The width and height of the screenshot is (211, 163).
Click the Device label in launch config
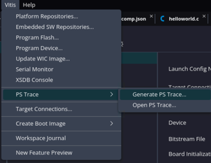178,123
